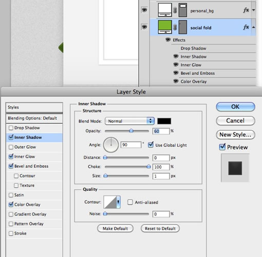Open the Blend Mode dropdown

click(129, 121)
